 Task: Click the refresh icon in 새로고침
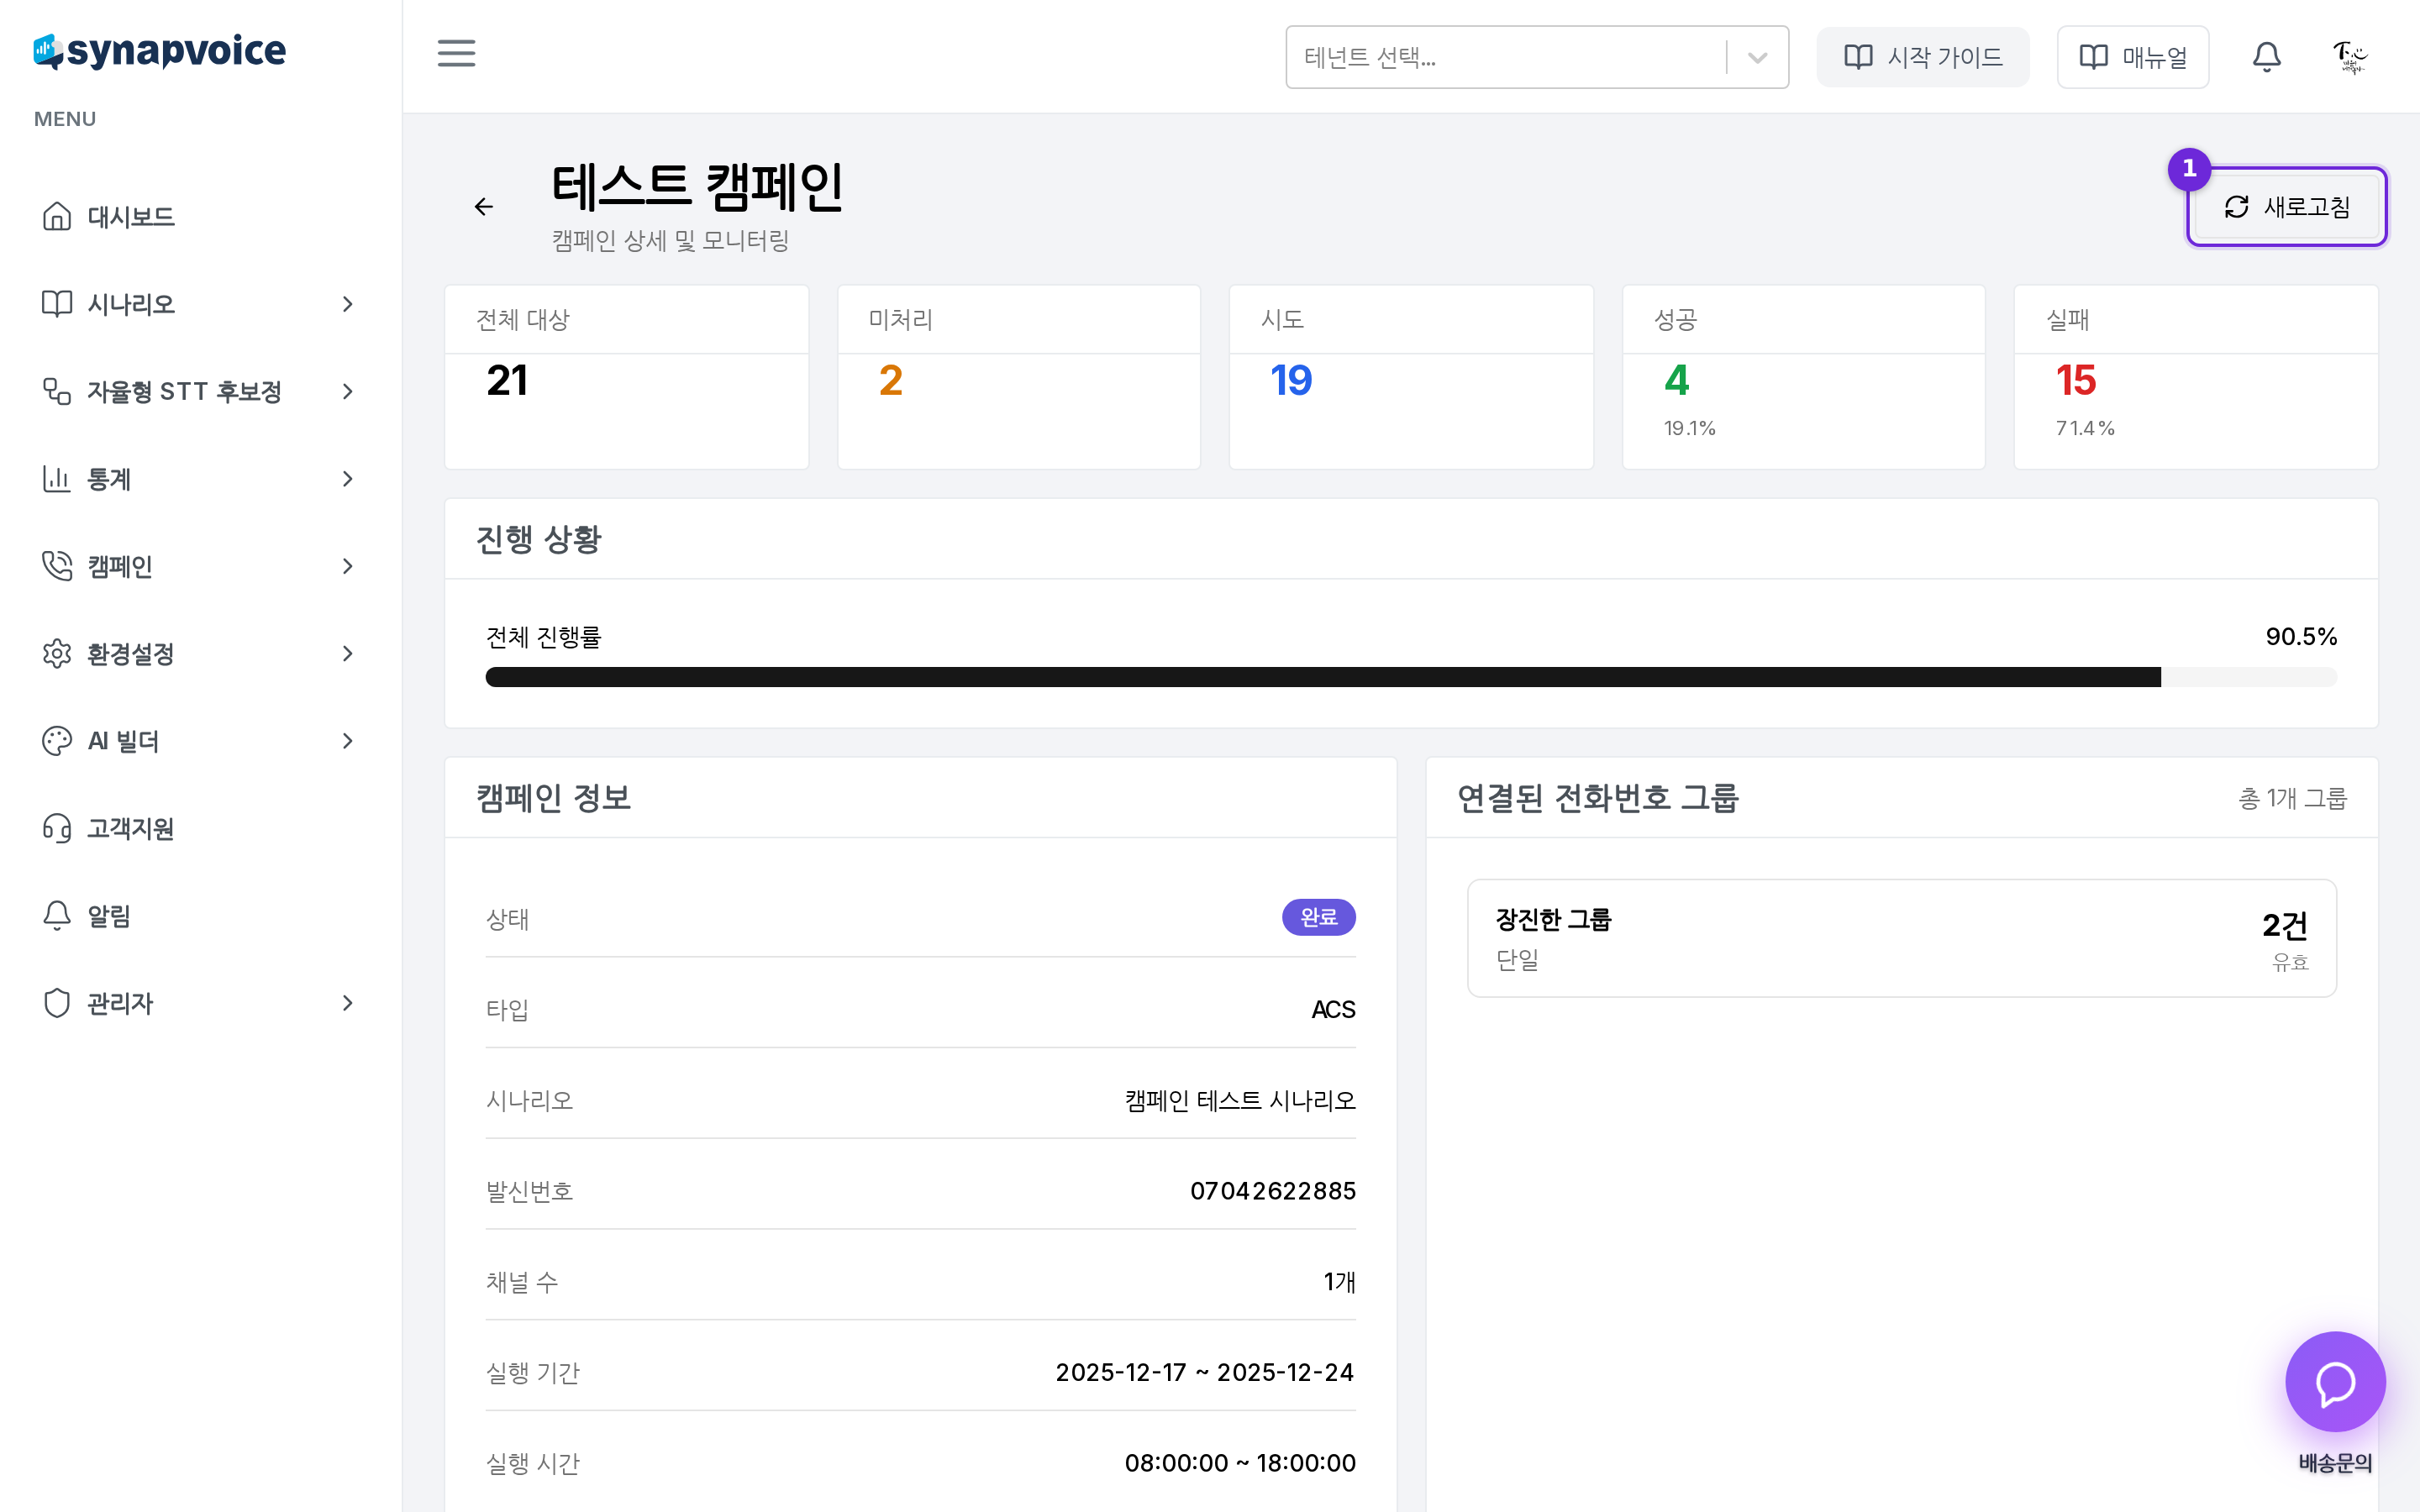[x=2236, y=207]
